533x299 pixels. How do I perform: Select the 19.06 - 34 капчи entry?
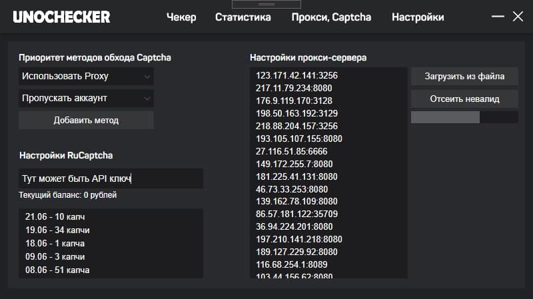(x=57, y=230)
